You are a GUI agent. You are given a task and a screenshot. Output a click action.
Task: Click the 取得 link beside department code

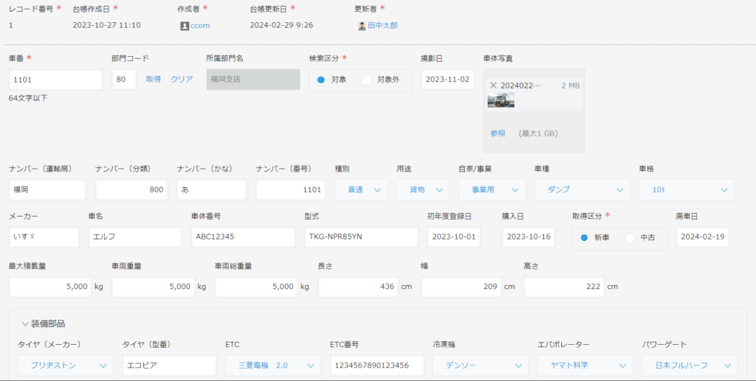[153, 80]
